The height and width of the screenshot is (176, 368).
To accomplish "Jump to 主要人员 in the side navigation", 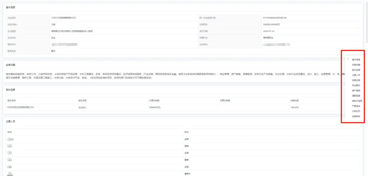I will [x=356, y=75].
